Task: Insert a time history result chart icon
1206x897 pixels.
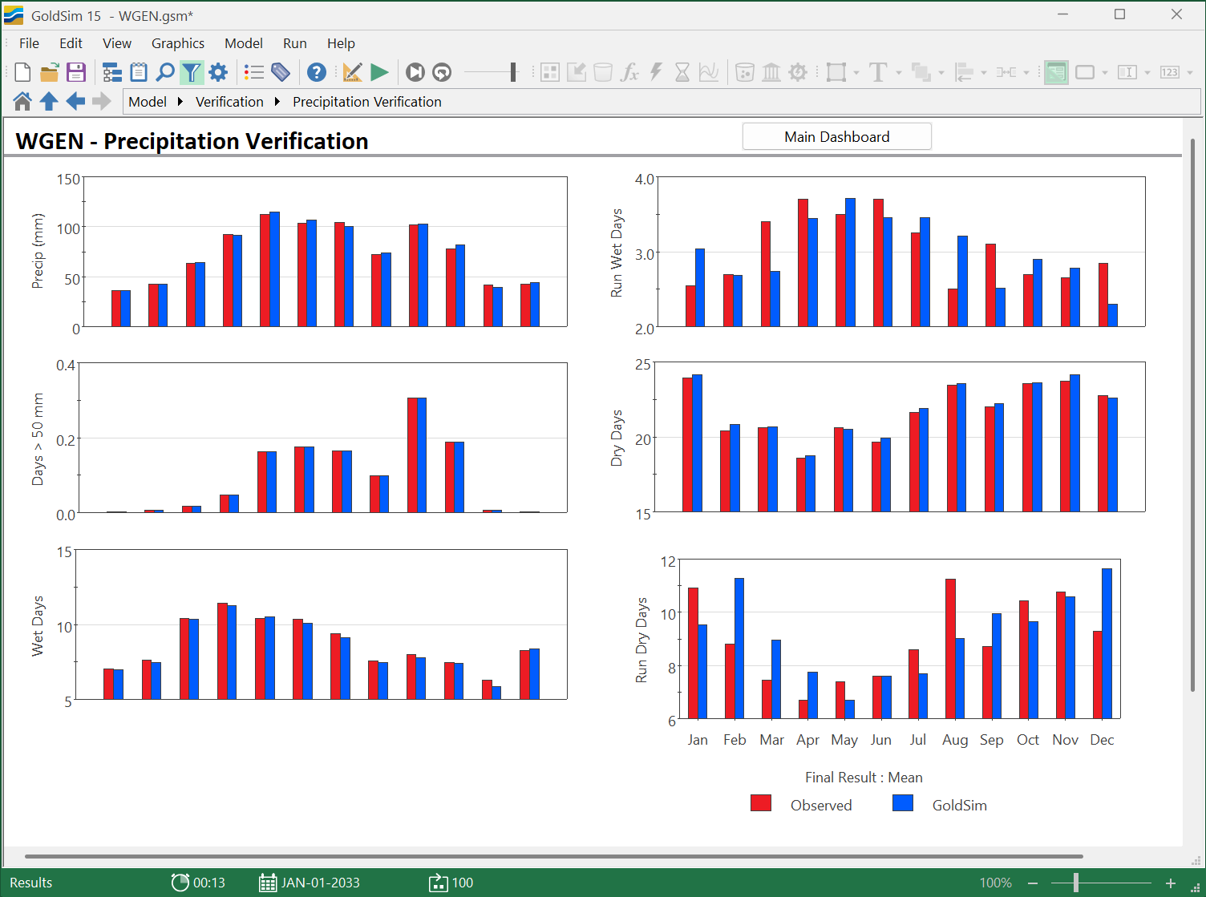Action: [x=709, y=72]
